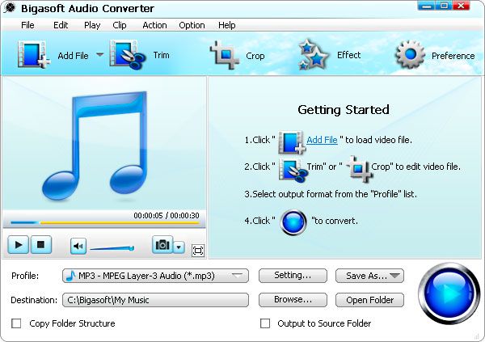Click the Add File link in Getting Started
This screenshot has width=485, height=342.
pyautogui.click(x=322, y=140)
